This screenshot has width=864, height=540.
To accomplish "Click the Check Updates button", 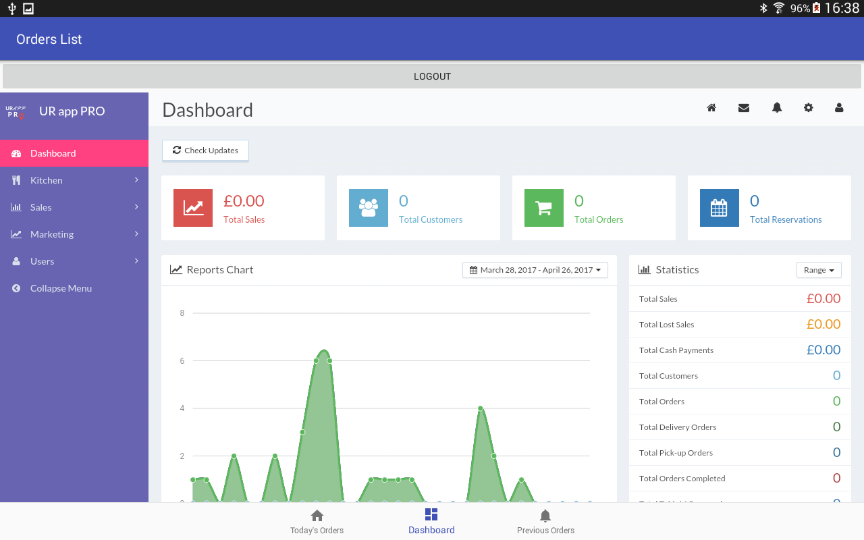I will (205, 151).
